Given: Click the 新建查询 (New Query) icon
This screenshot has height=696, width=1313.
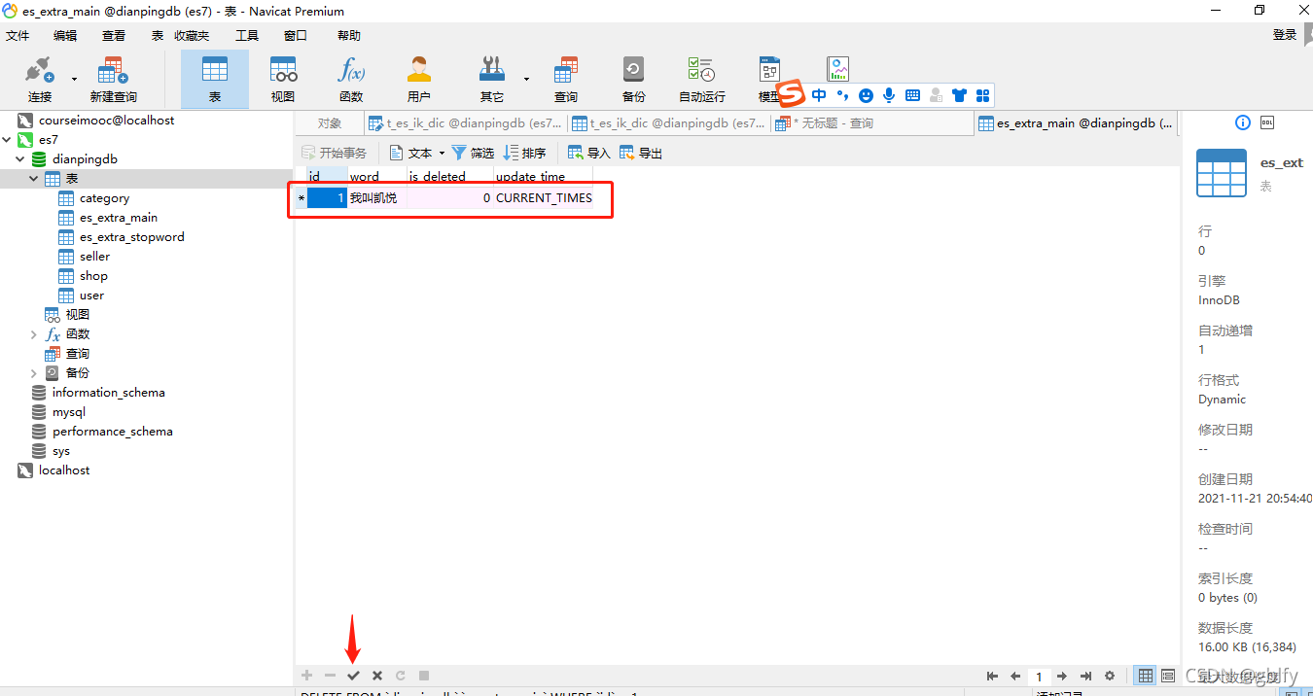Looking at the screenshot, I should [114, 79].
